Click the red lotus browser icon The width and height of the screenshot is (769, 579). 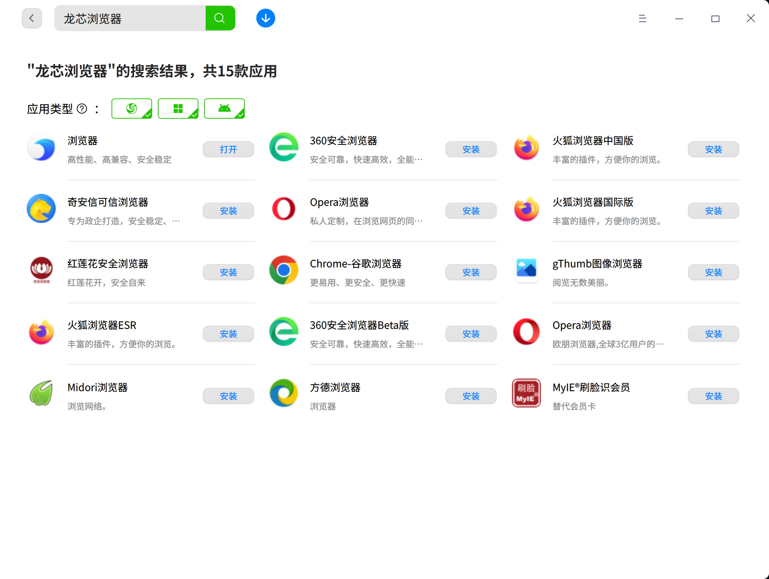pos(41,270)
